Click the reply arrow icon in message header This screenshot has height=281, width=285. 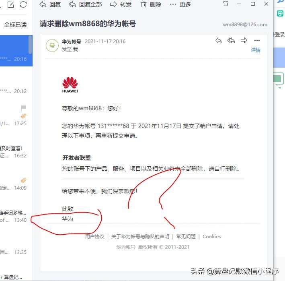click(219, 40)
